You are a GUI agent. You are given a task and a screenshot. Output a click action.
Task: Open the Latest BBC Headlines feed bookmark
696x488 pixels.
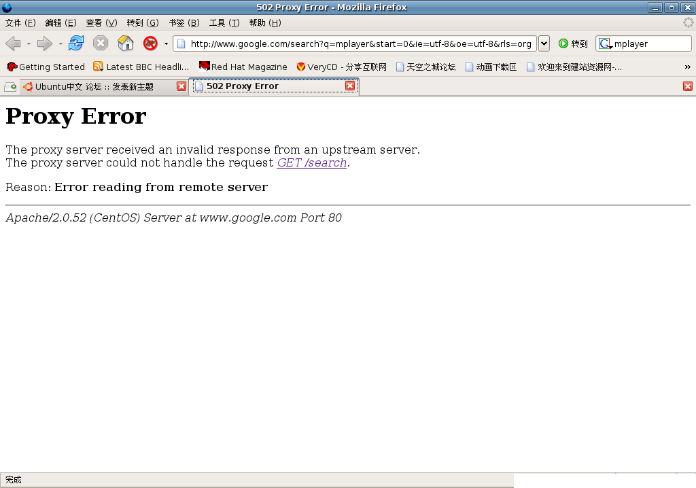(141, 67)
